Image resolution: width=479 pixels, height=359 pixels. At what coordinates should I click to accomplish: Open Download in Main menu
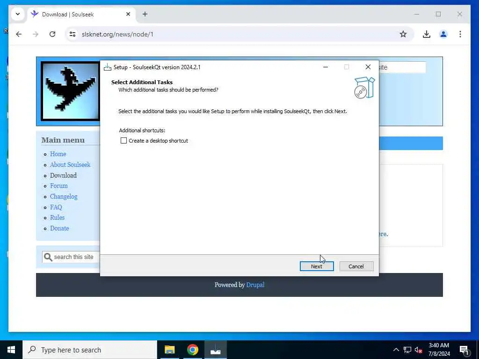(63, 175)
